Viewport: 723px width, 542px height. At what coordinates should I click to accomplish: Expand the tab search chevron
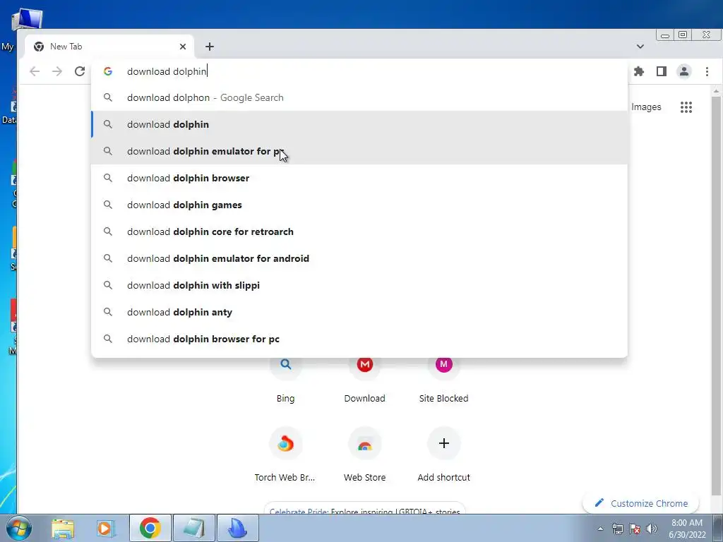[640, 46]
